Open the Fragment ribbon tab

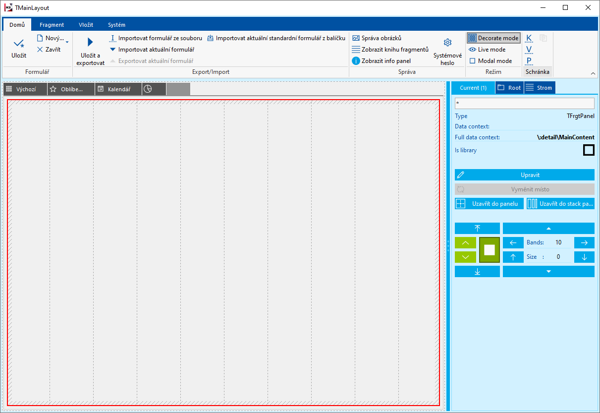pyautogui.click(x=52, y=25)
